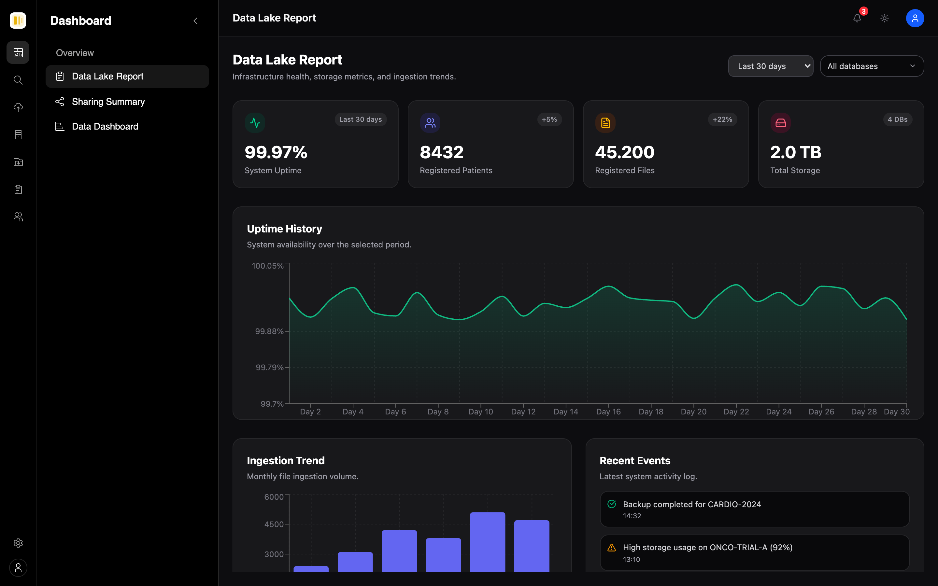This screenshot has width=938, height=586.
Task: Click Day 30 label on uptime chart
Action: coord(897,412)
